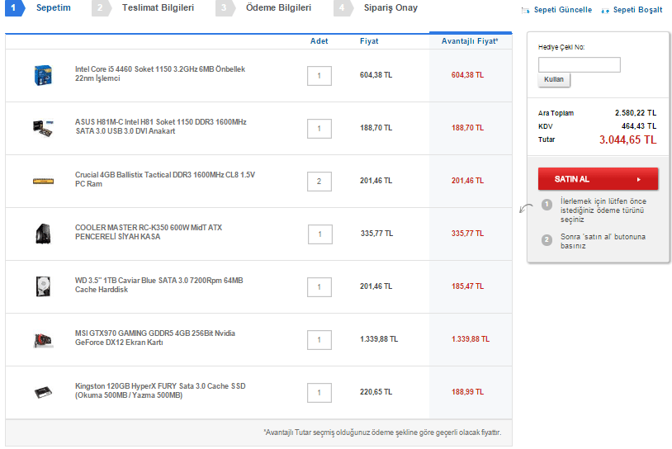Image resolution: width=672 pixels, height=449 pixels.
Task: Select the Sepetim step tab
Action: point(53,7)
